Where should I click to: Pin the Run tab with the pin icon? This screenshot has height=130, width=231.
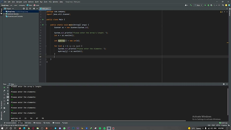[4, 112]
